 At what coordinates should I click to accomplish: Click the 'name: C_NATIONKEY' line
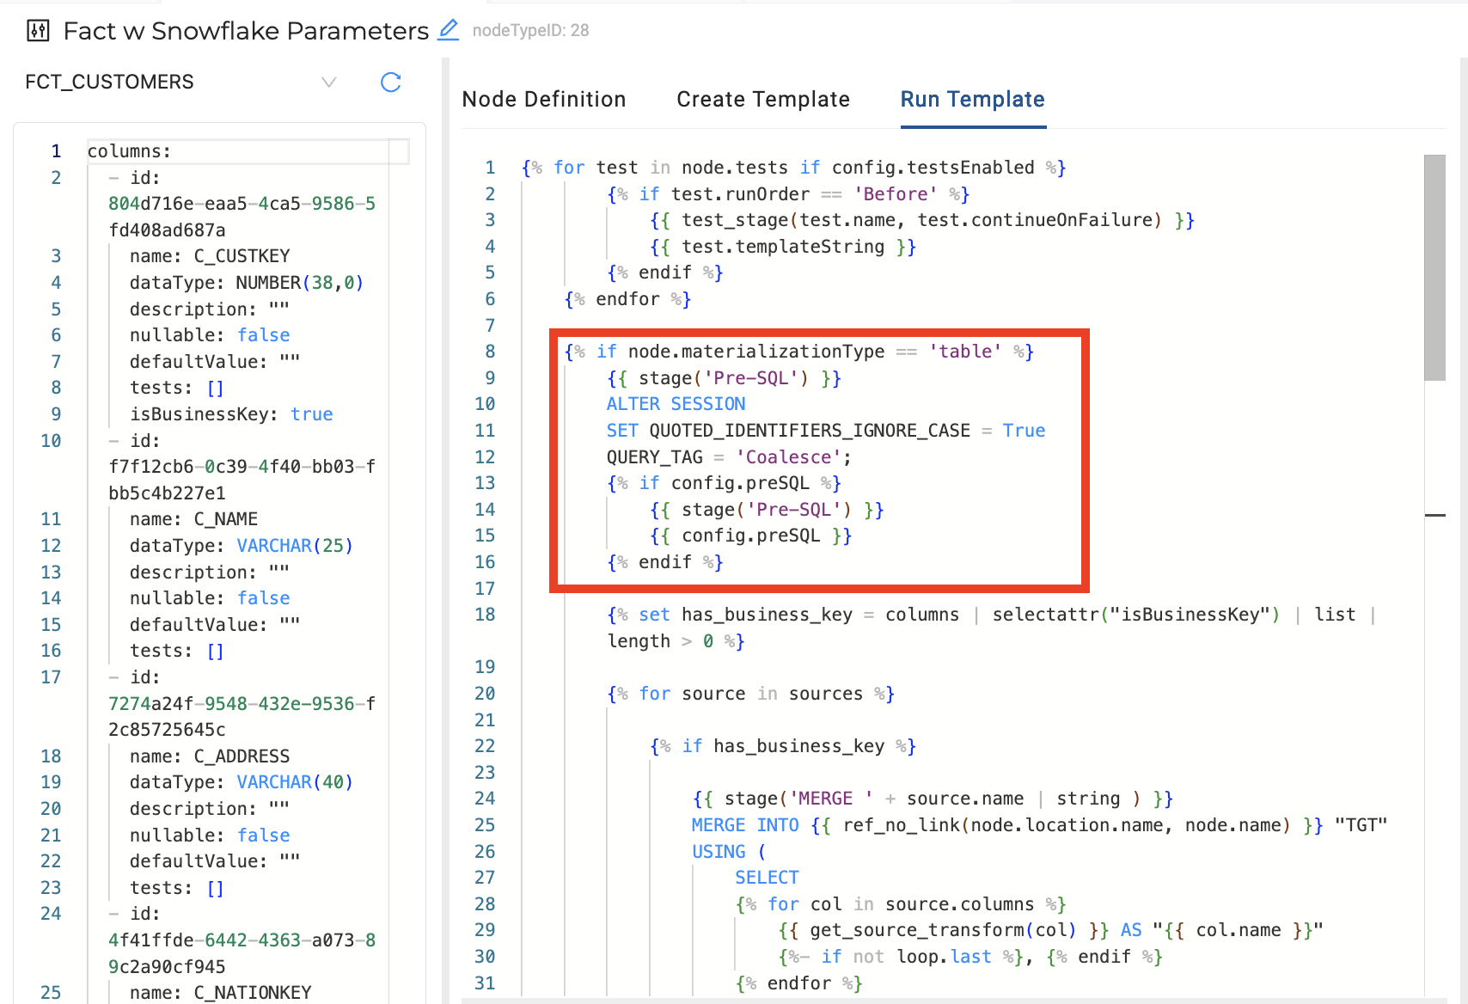(221, 993)
